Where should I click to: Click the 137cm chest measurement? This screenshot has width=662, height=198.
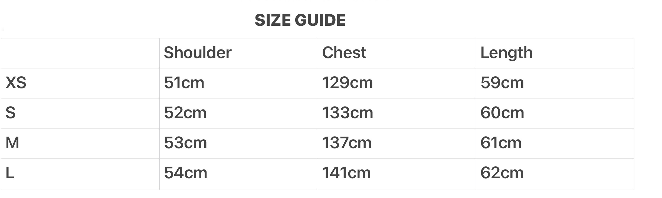pos(346,143)
